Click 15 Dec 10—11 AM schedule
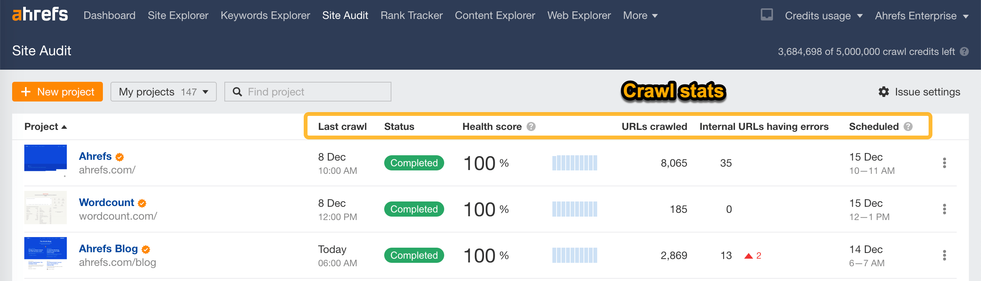Image resolution: width=981 pixels, height=281 pixels. pos(872,164)
